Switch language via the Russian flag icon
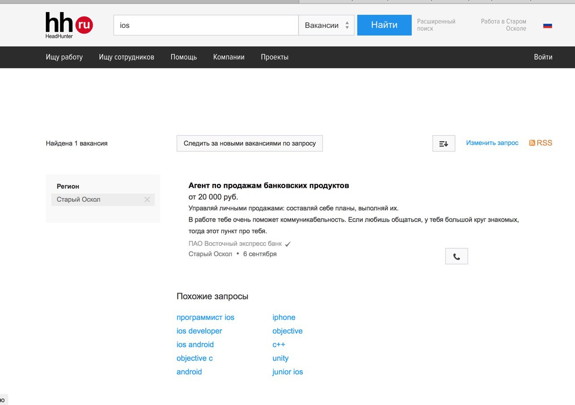 point(548,25)
